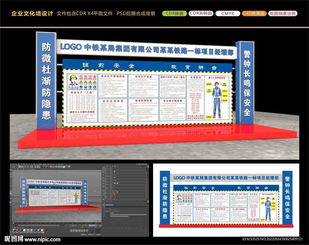Click the CDR转曲 green badge
309x245 pixels.
point(174,14)
